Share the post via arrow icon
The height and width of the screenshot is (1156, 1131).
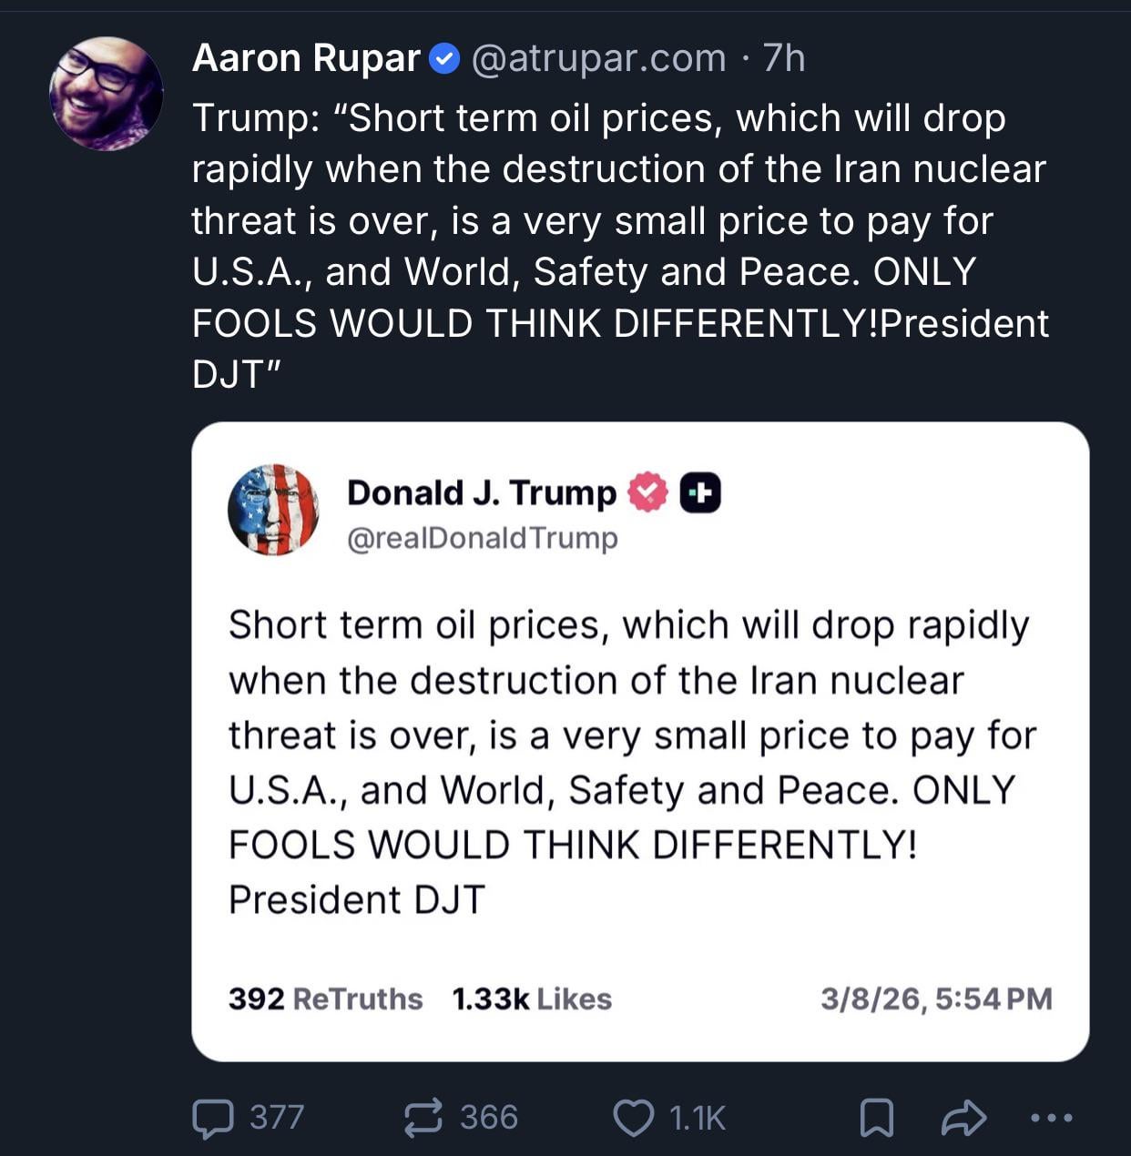click(x=963, y=1118)
